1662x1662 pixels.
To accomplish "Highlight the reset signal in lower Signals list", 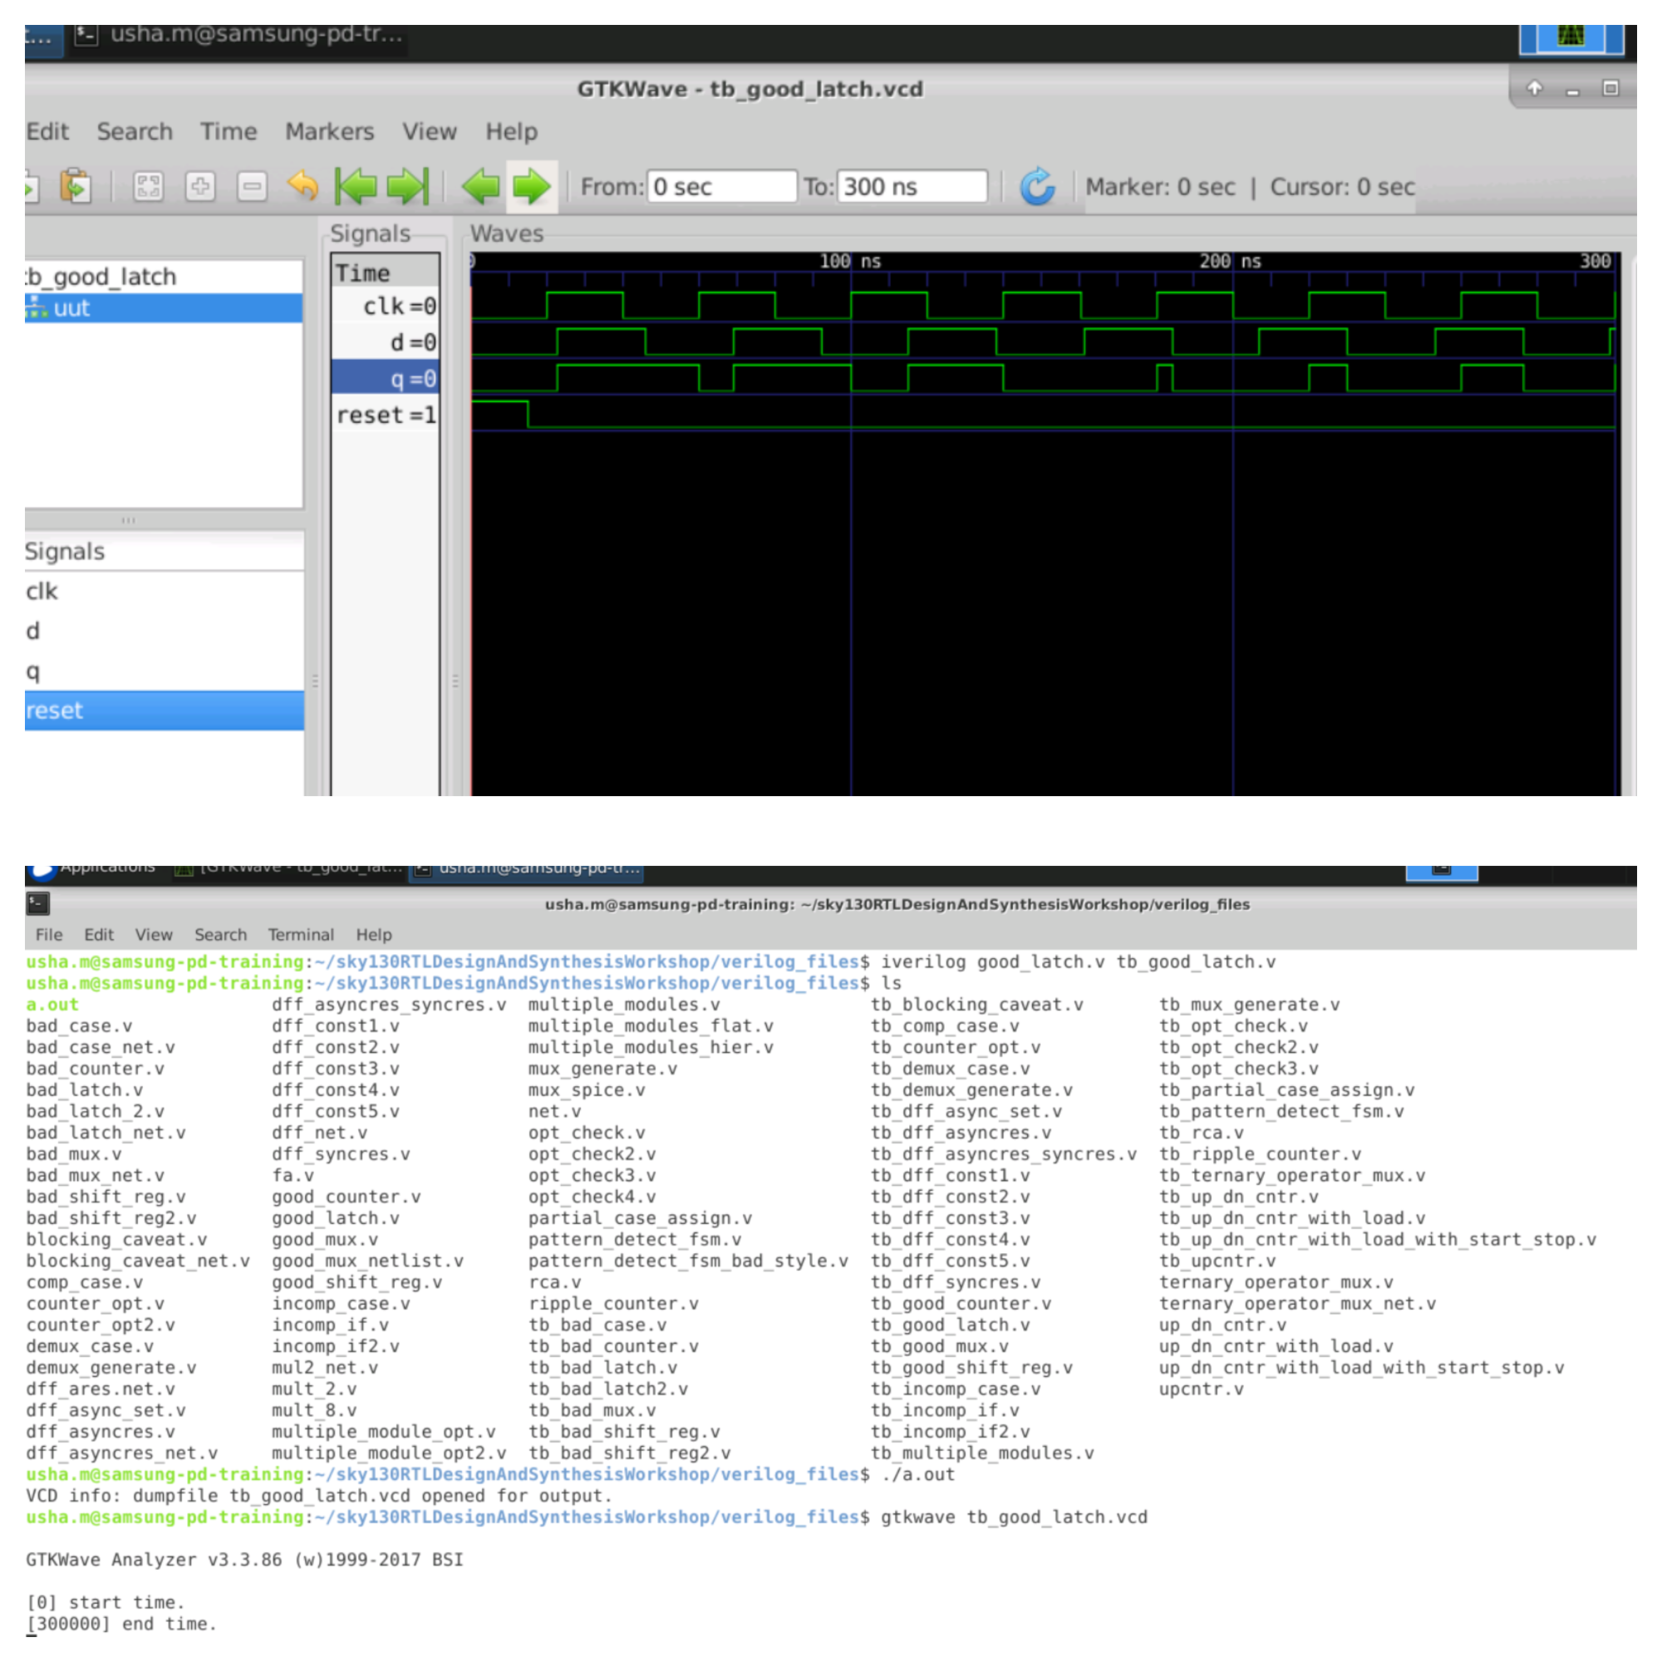I will click(53, 710).
